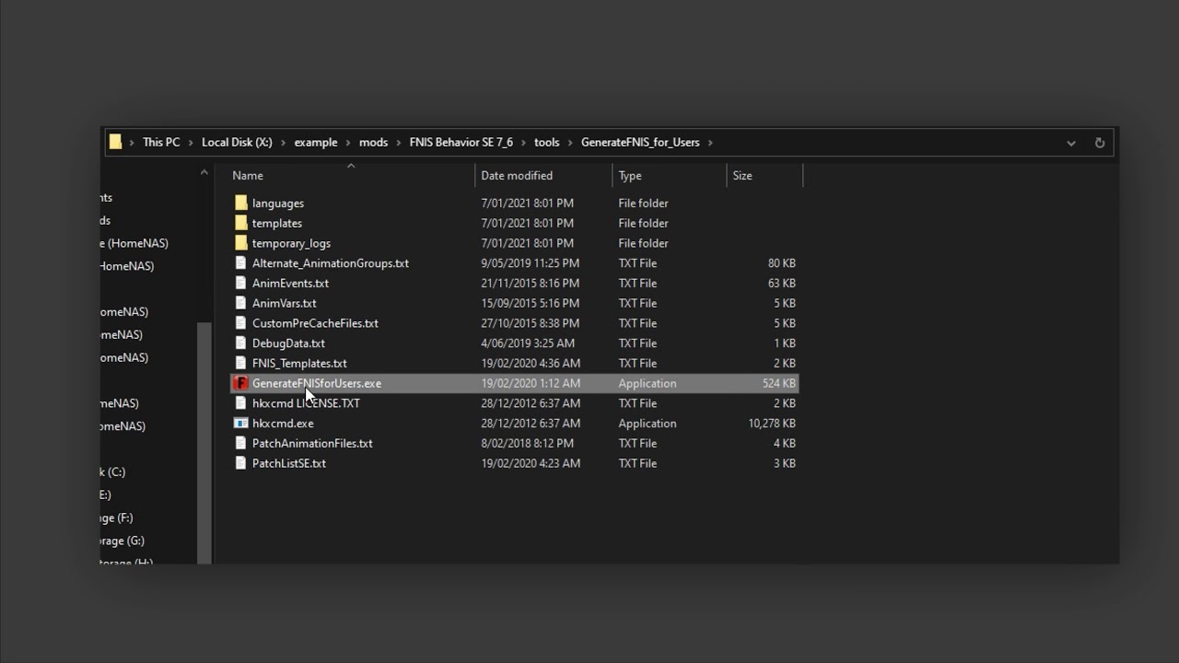Refresh the folder with the refresh icon
Viewport: 1179px width, 663px height.
coord(1099,143)
